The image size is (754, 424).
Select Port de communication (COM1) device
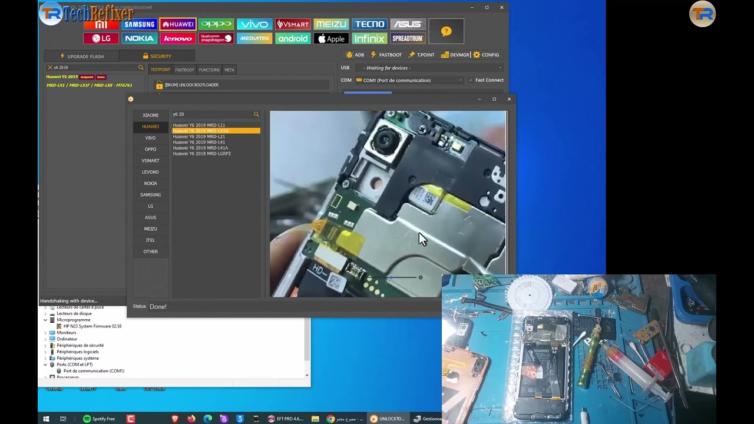(90, 371)
